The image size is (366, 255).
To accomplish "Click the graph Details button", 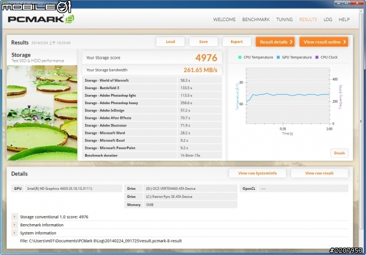I will coord(339,153).
